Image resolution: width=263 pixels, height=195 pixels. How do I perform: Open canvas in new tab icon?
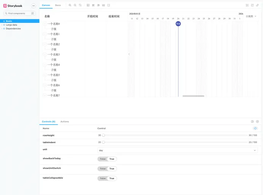coord(252,5)
